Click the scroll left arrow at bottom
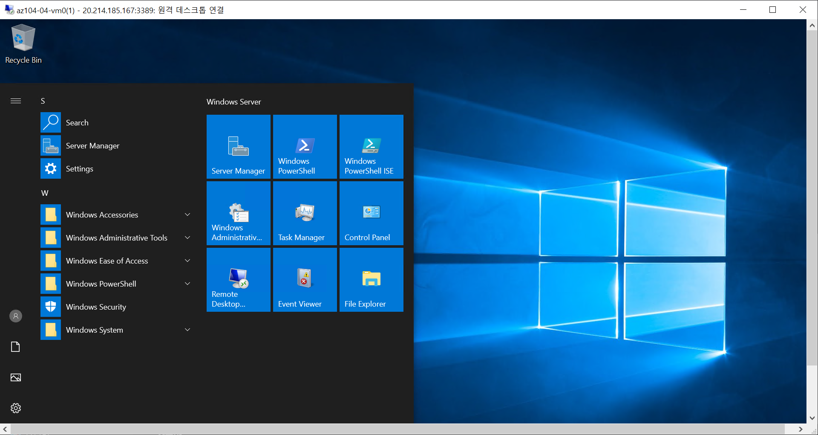 click(5, 429)
